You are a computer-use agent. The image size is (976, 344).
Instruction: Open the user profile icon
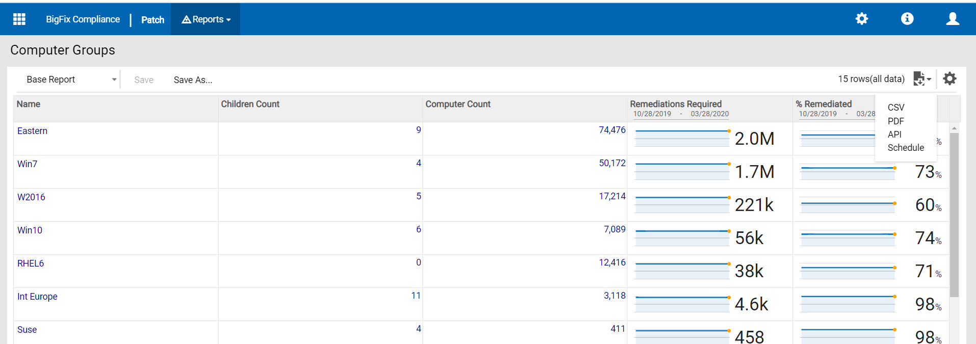click(x=952, y=19)
